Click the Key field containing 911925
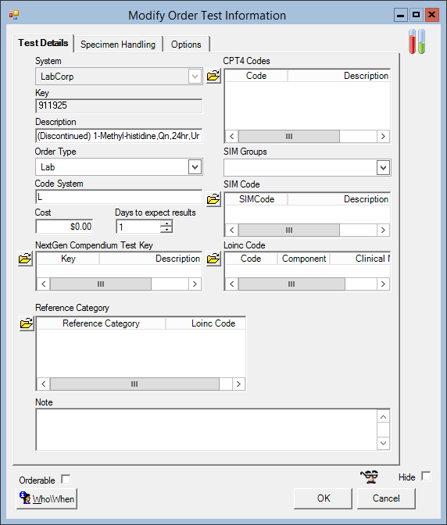This screenshot has width=447, height=525. coord(119,105)
